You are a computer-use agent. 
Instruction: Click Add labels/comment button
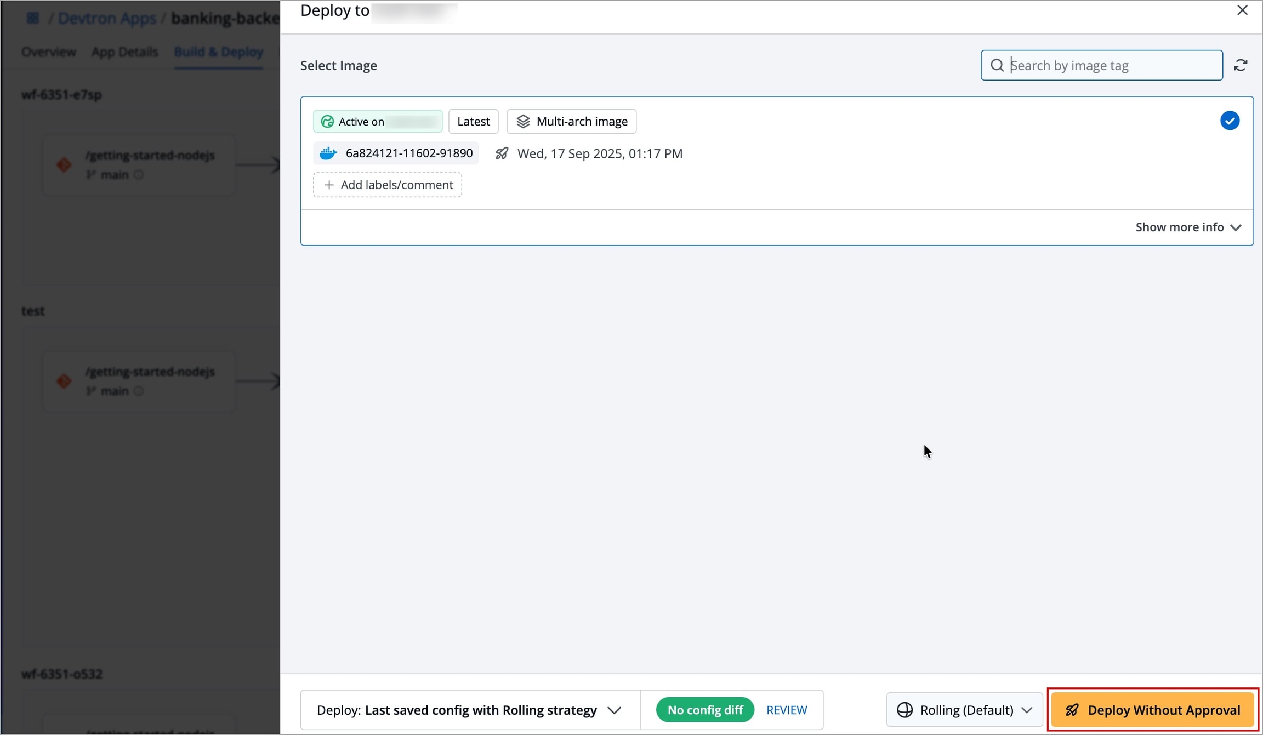coord(388,185)
